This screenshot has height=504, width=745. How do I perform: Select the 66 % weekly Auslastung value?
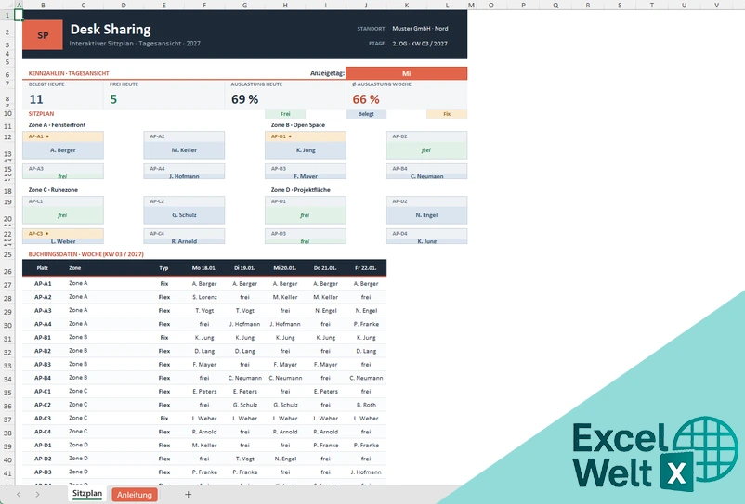coord(366,99)
